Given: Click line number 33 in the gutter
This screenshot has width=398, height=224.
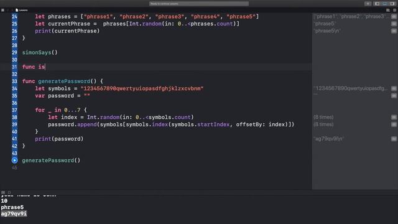Looking at the screenshot, I should (x=14, y=82).
